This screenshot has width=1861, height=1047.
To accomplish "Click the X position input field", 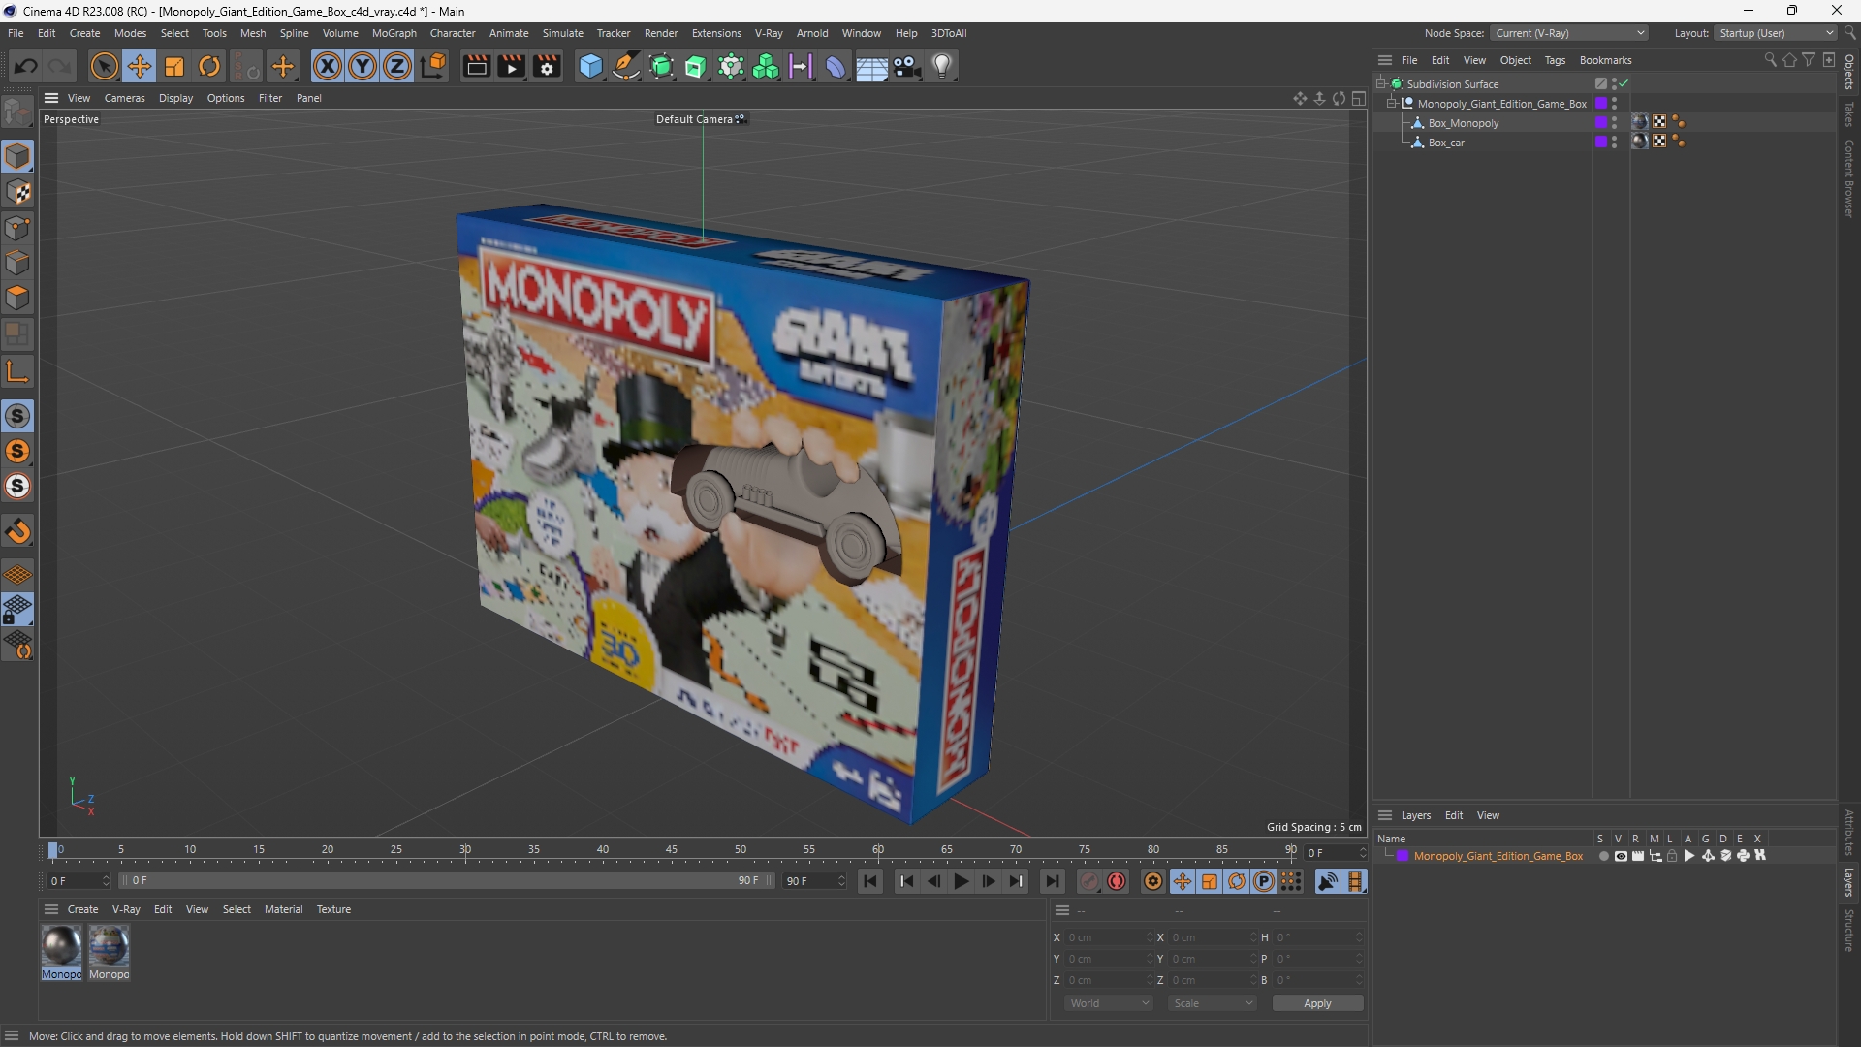I will [1108, 937].
